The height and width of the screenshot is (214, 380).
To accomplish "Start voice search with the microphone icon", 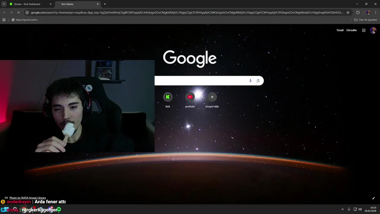I will pyautogui.click(x=250, y=81).
